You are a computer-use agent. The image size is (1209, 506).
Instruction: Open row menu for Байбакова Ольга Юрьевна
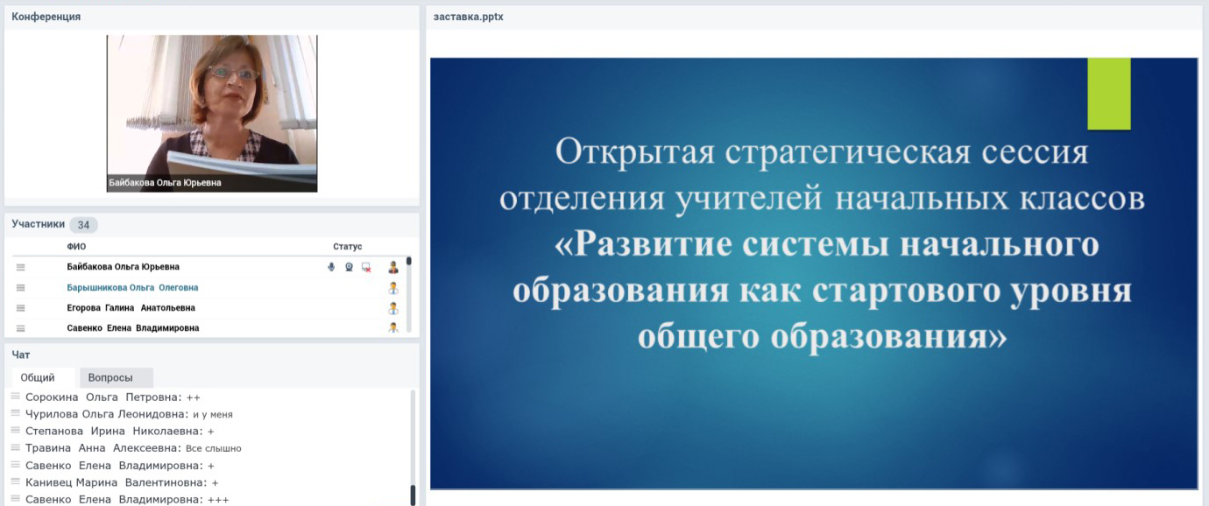[21, 267]
